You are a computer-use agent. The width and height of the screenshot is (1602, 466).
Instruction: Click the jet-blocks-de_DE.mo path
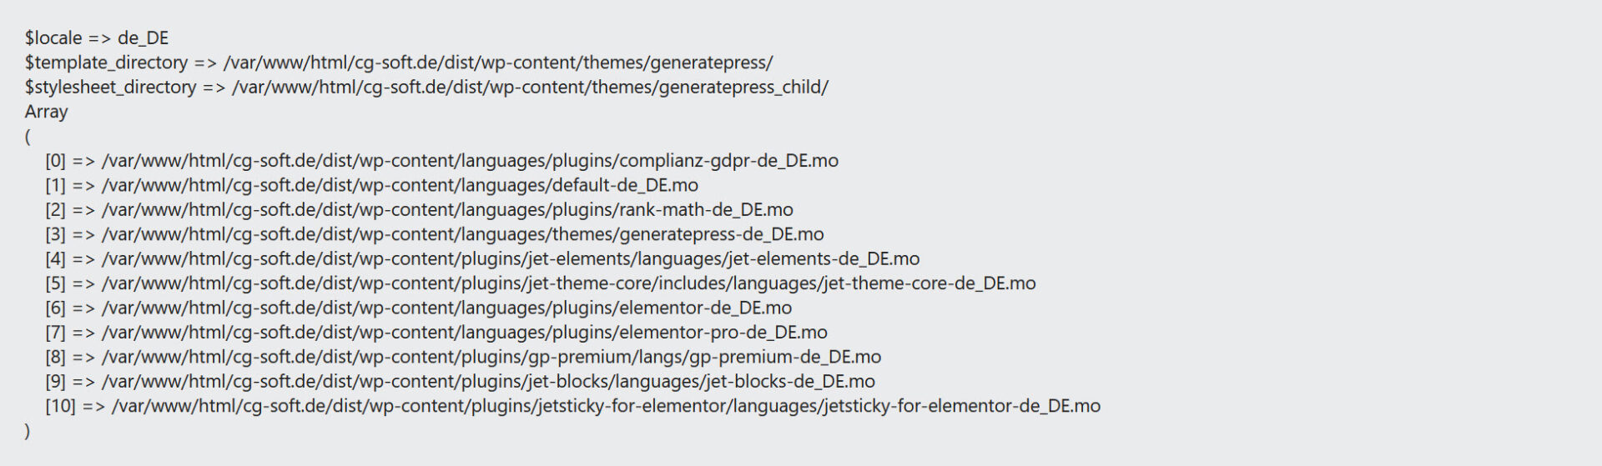point(461,382)
